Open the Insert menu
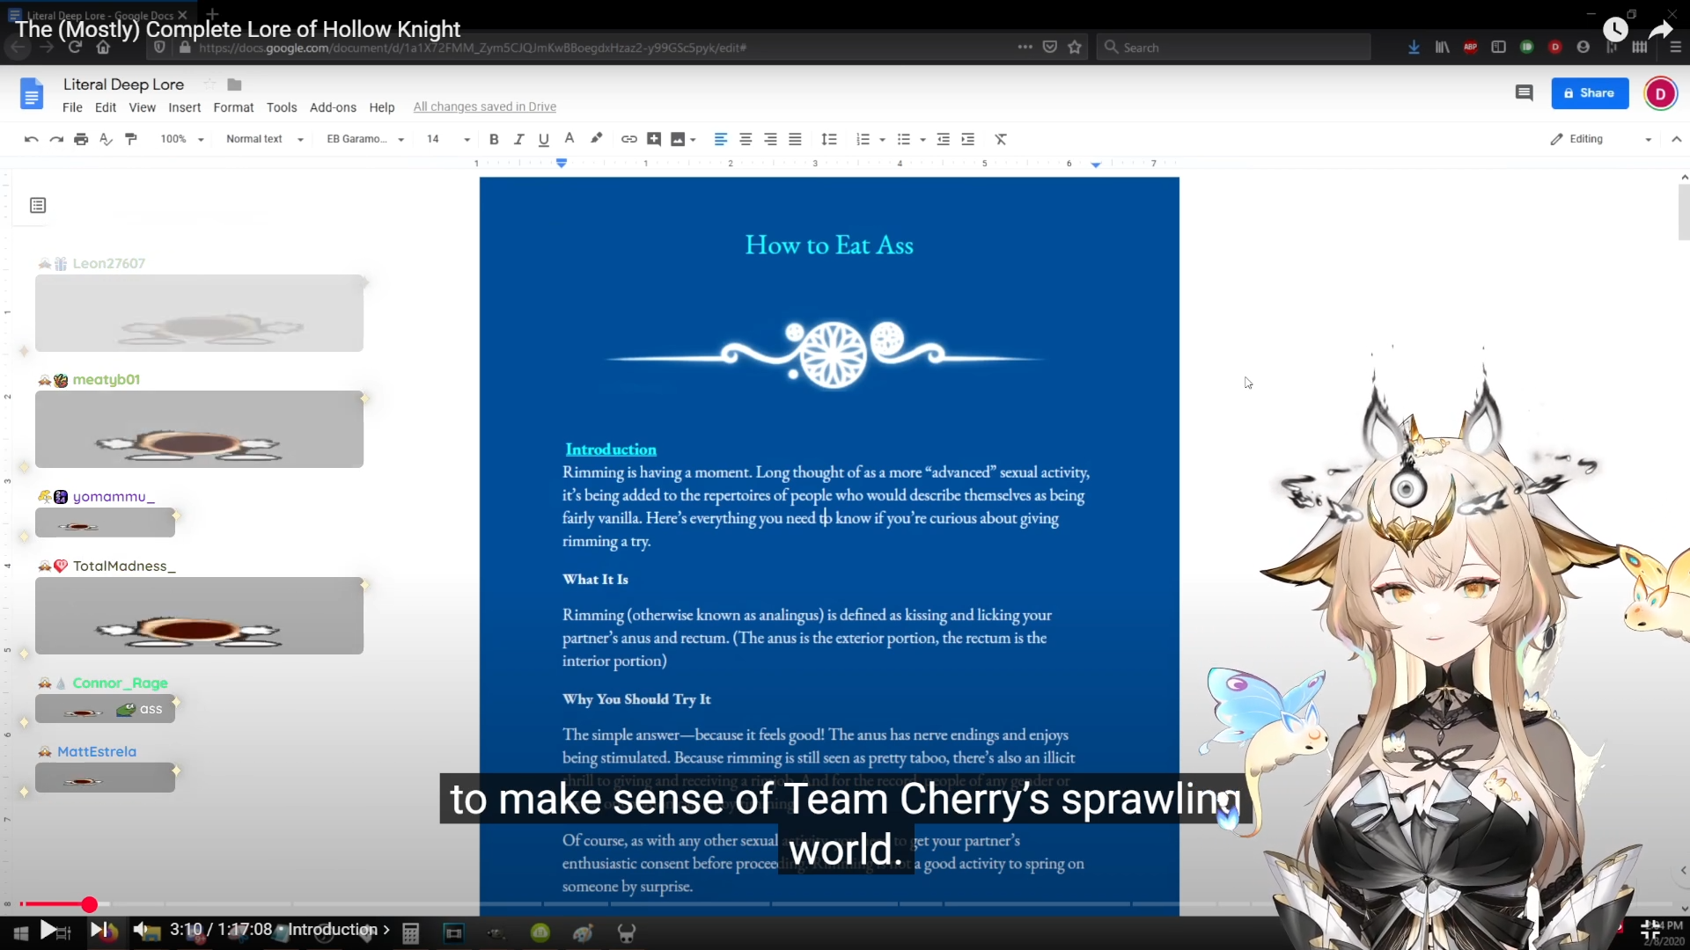Viewport: 1690px width, 950px height. pos(185,107)
